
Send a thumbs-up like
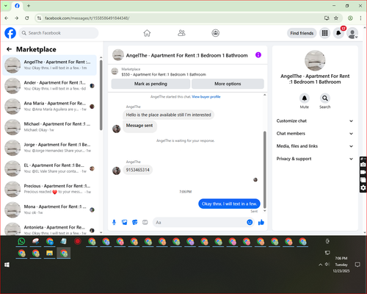pos(261,222)
